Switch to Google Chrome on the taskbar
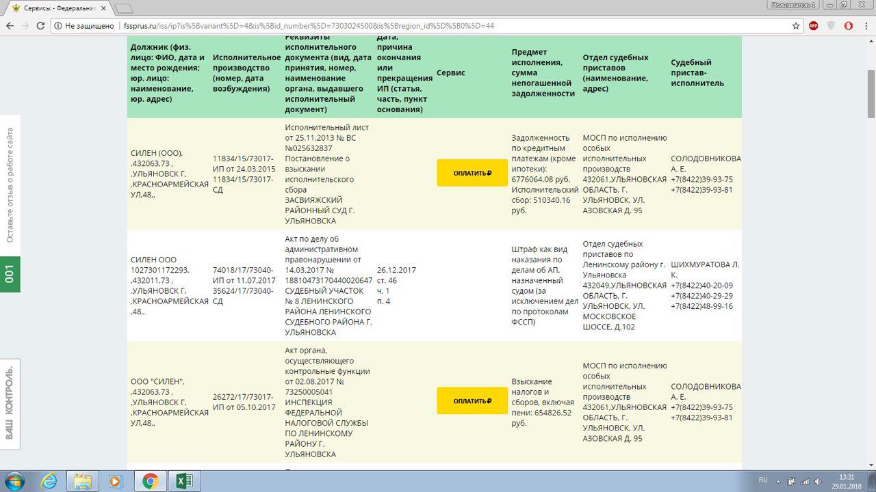The height and width of the screenshot is (492, 876). tap(151, 481)
